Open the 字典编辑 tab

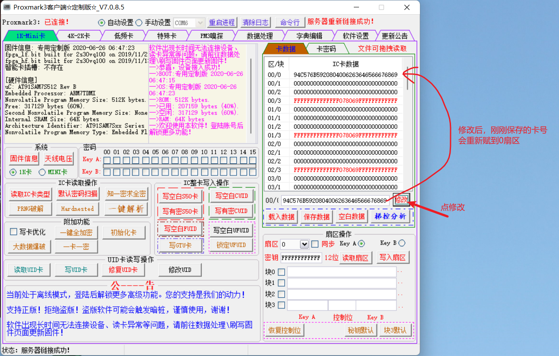(309, 36)
